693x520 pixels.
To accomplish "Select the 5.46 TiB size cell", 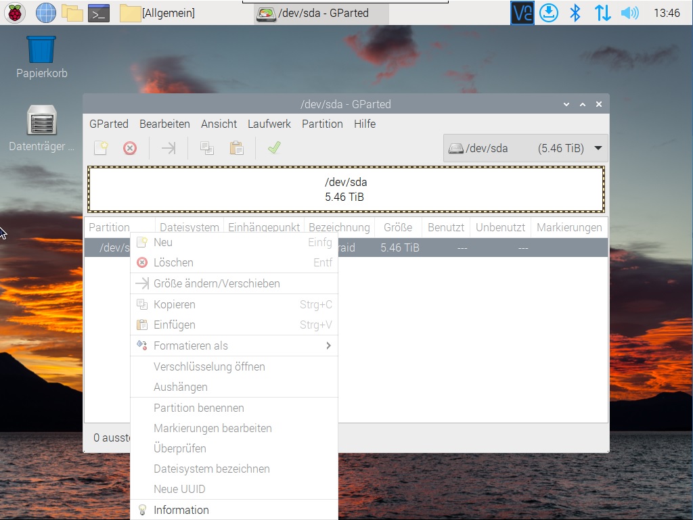I will pyautogui.click(x=400, y=247).
